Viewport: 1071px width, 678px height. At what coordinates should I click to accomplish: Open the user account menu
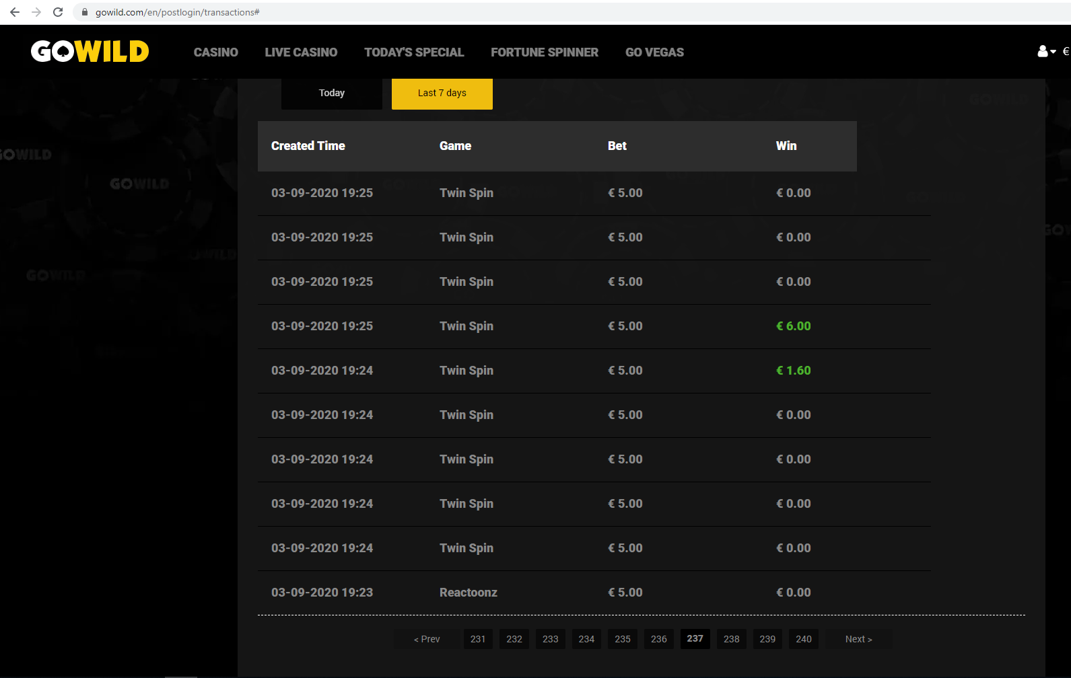coord(1046,52)
